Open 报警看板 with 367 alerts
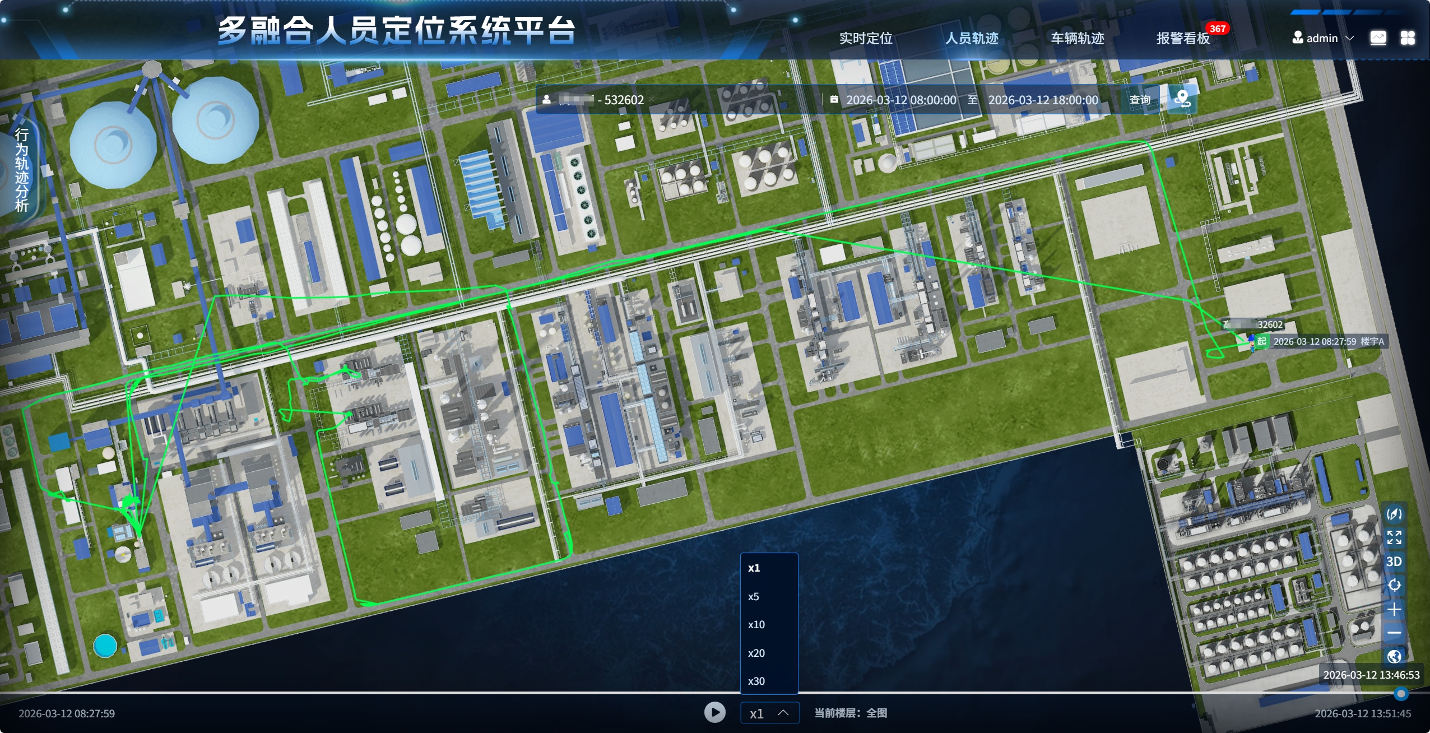 [x=1183, y=38]
